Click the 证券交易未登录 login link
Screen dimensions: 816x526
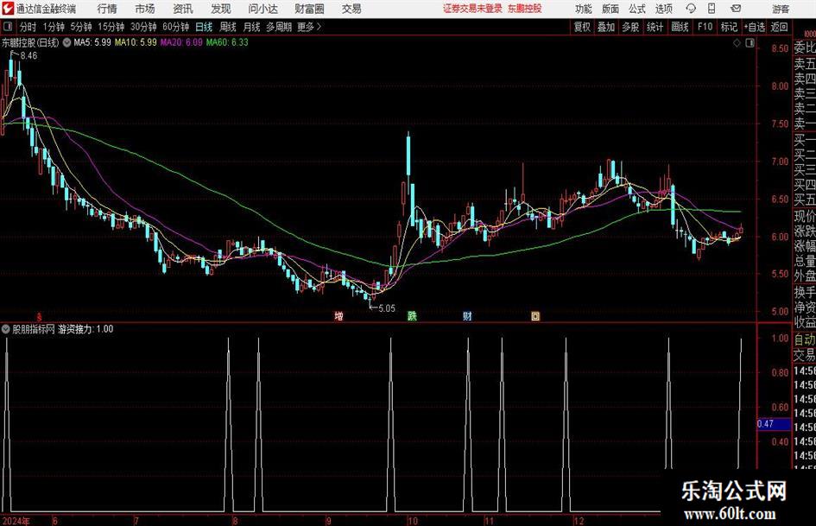point(472,9)
